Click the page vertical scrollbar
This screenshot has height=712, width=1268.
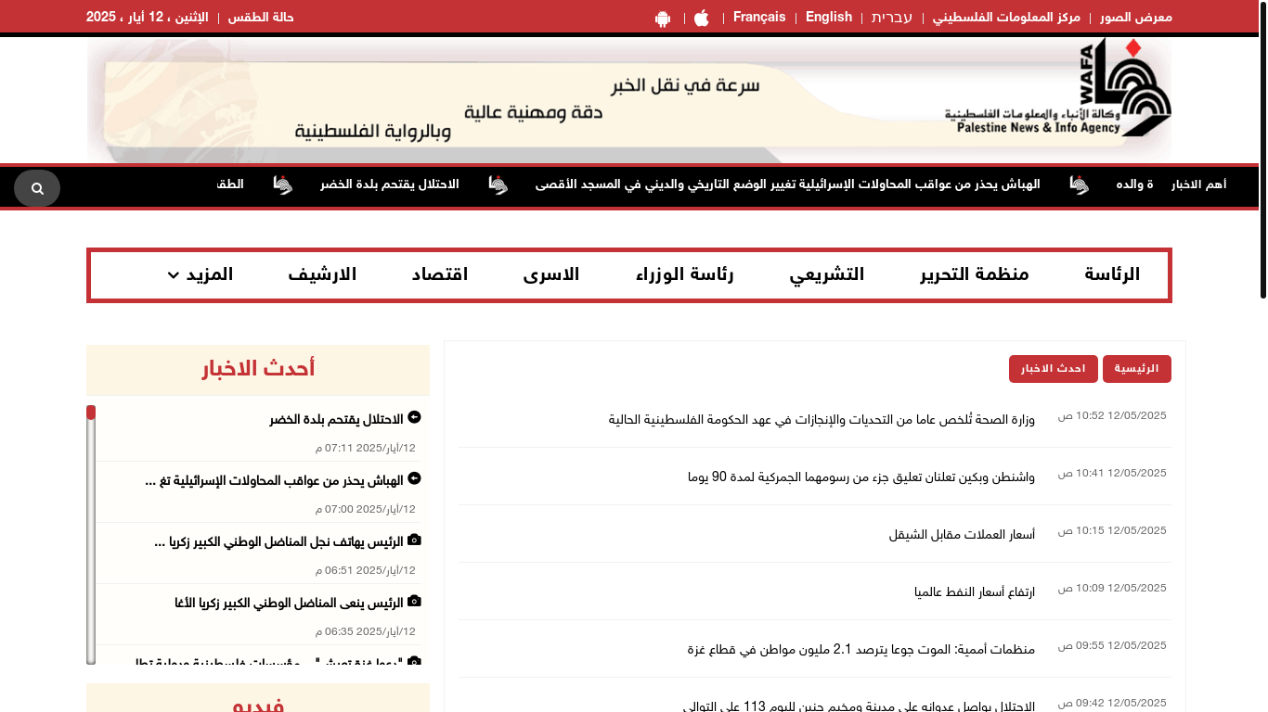[1263, 148]
